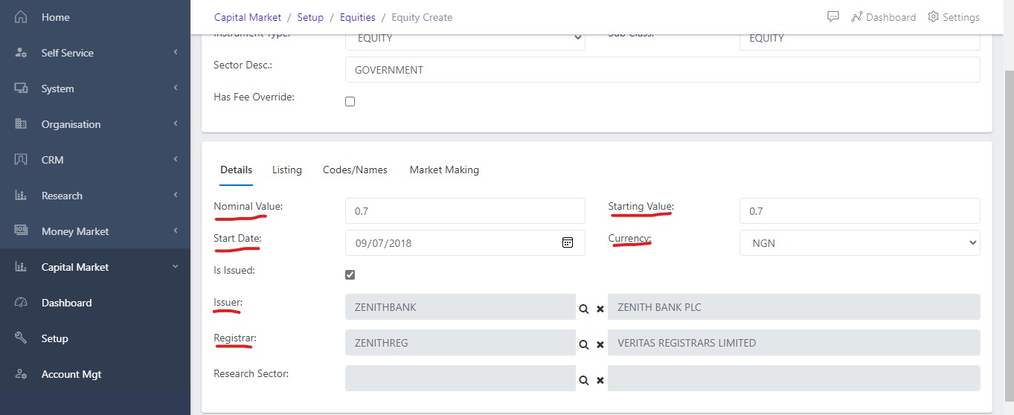Click the ZENITHREG registrar code field
The height and width of the screenshot is (415, 1014).
click(461, 343)
